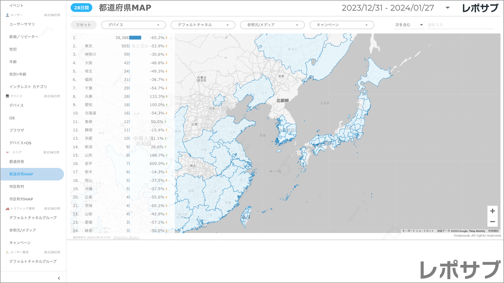Screen dimensions: 504x283
Task: Open the デバイス filter dropdown
Action: point(133,25)
